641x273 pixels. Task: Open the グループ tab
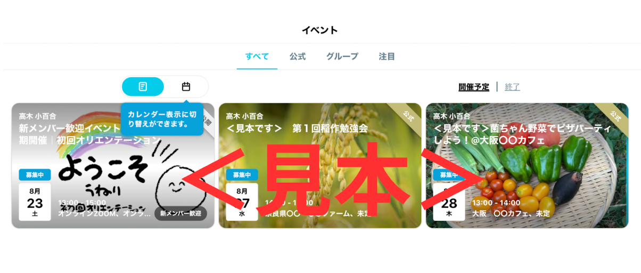pos(342,56)
